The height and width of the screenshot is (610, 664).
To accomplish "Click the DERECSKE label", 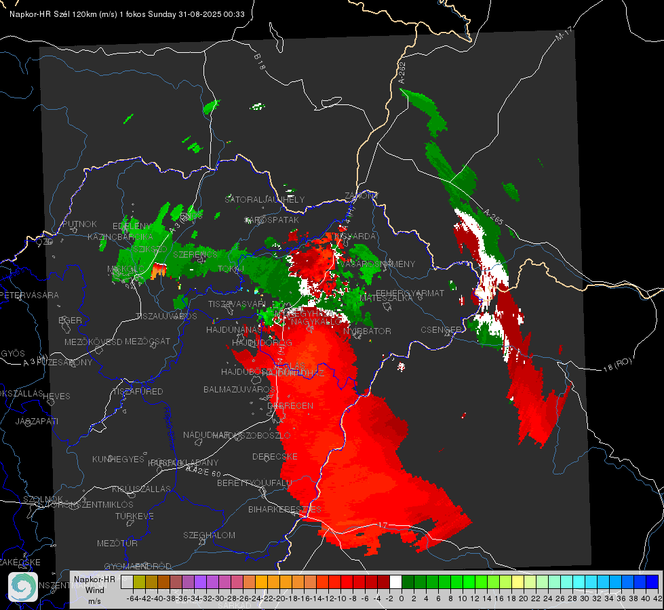I will (x=275, y=457).
